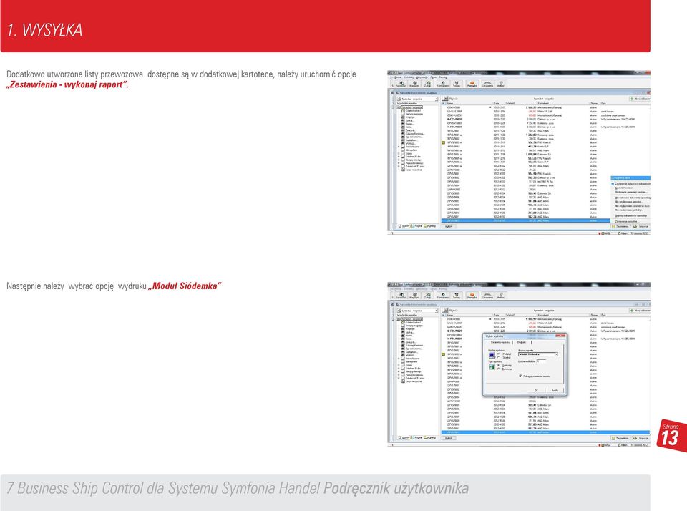687x511 pixels.
Task: Open Pieniądze toolbar icon in lower screenshot
Action: (x=472, y=296)
